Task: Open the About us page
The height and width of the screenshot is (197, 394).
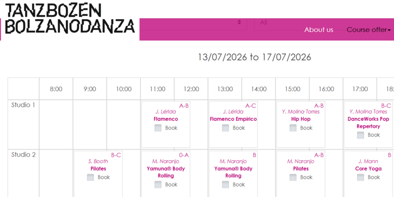Action: pyautogui.click(x=319, y=30)
